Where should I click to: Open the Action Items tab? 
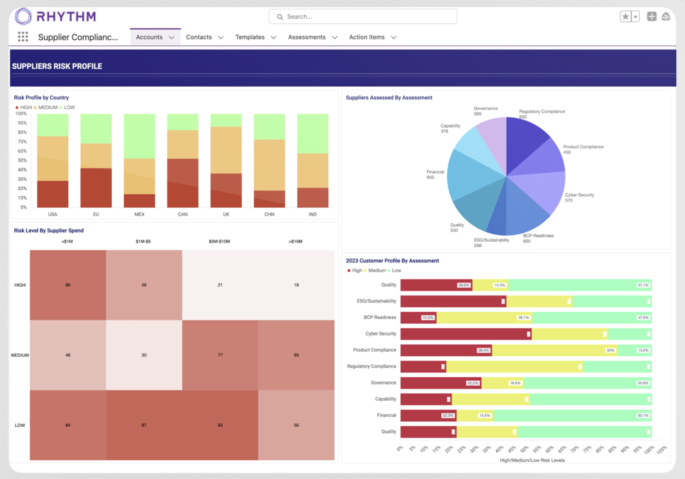click(367, 37)
